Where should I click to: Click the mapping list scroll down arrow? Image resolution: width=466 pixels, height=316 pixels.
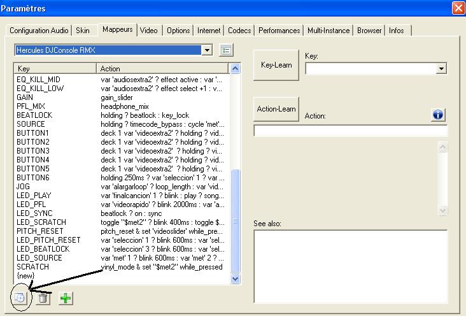[236, 278]
